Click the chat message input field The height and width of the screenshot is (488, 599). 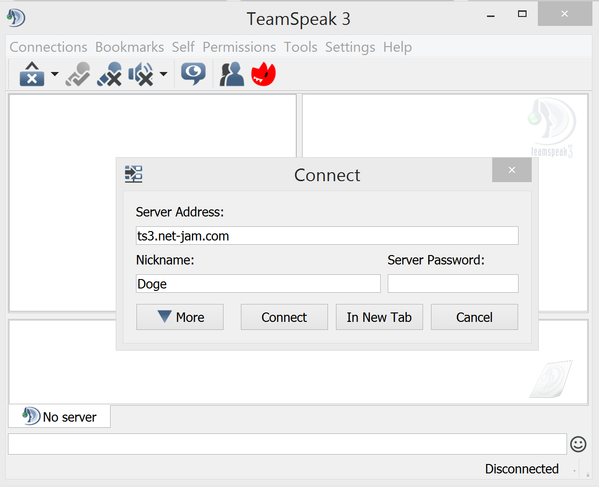point(287,444)
